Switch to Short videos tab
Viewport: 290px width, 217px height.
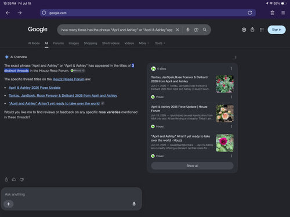pyautogui.click(x=111, y=43)
